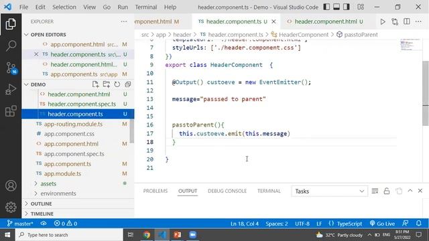This screenshot has height=241, width=429.
Task: Close header.component.ts editor tab
Action: [273, 21]
